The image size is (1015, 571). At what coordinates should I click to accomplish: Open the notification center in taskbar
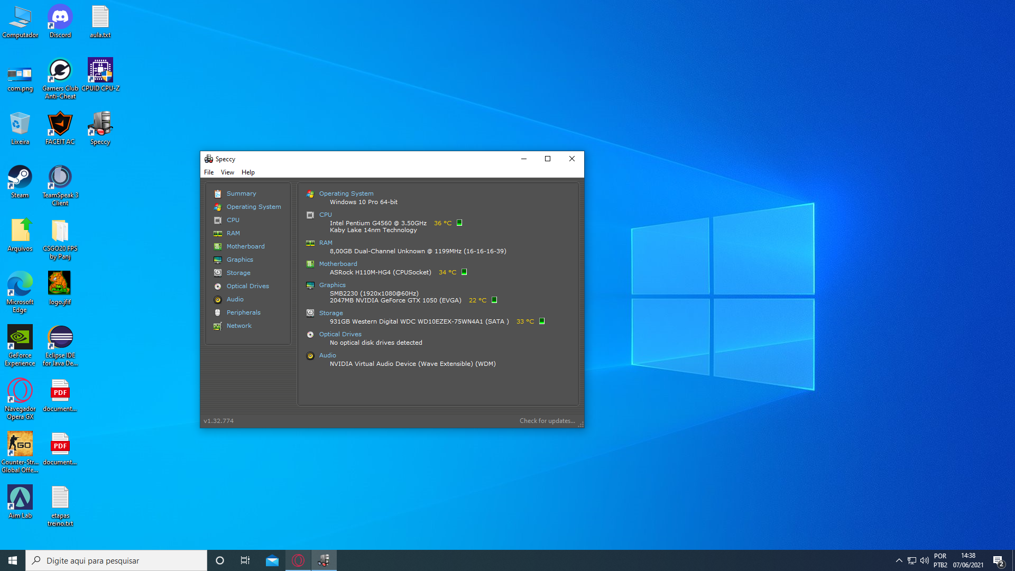click(998, 560)
